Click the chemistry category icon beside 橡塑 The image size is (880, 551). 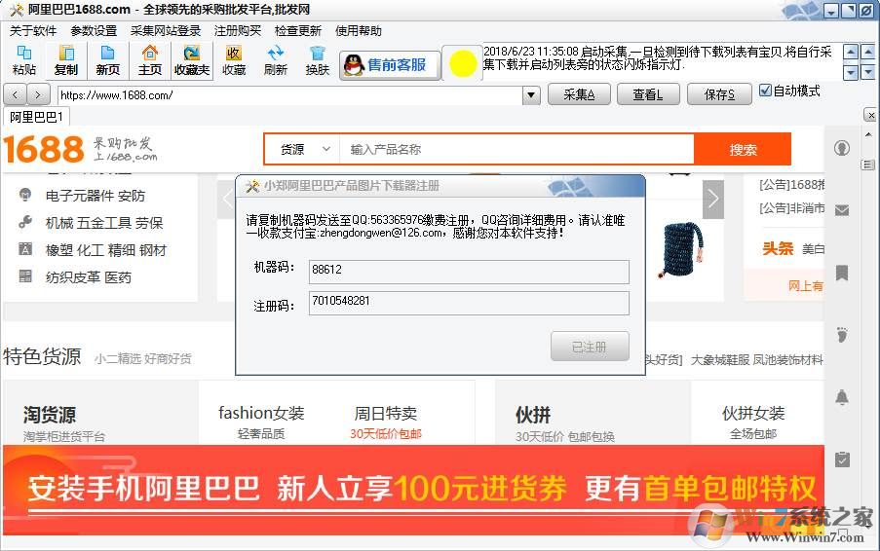[25, 249]
